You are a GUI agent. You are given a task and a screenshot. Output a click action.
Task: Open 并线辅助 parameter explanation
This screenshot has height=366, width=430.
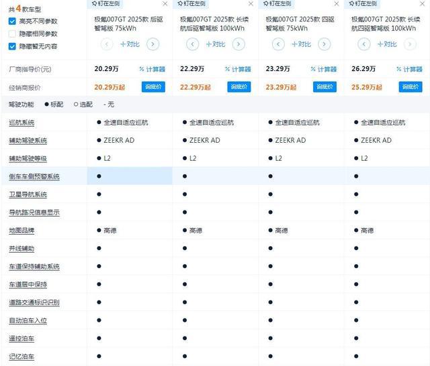(x=21, y=249)
